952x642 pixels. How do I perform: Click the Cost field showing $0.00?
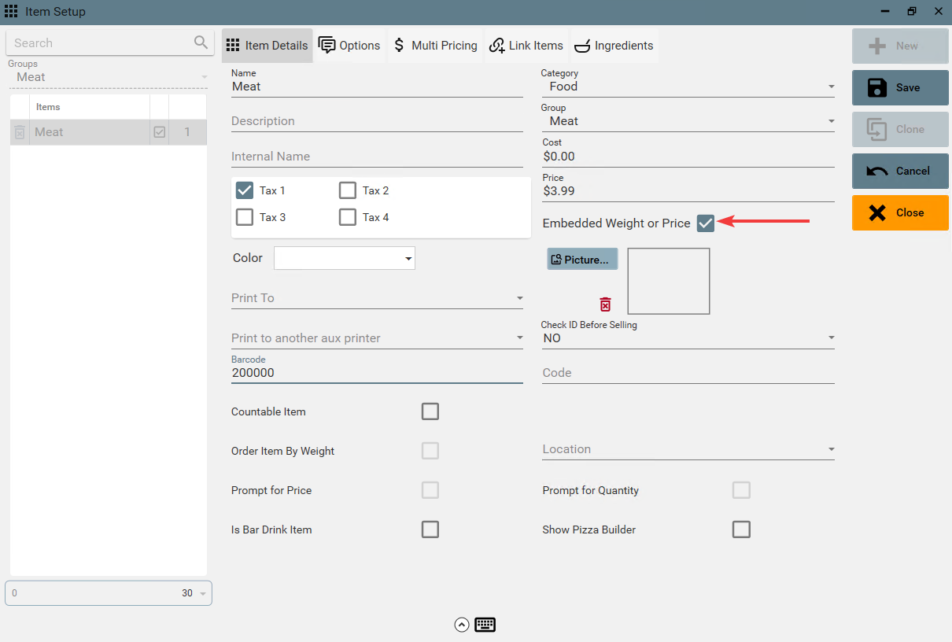point(688,157)
